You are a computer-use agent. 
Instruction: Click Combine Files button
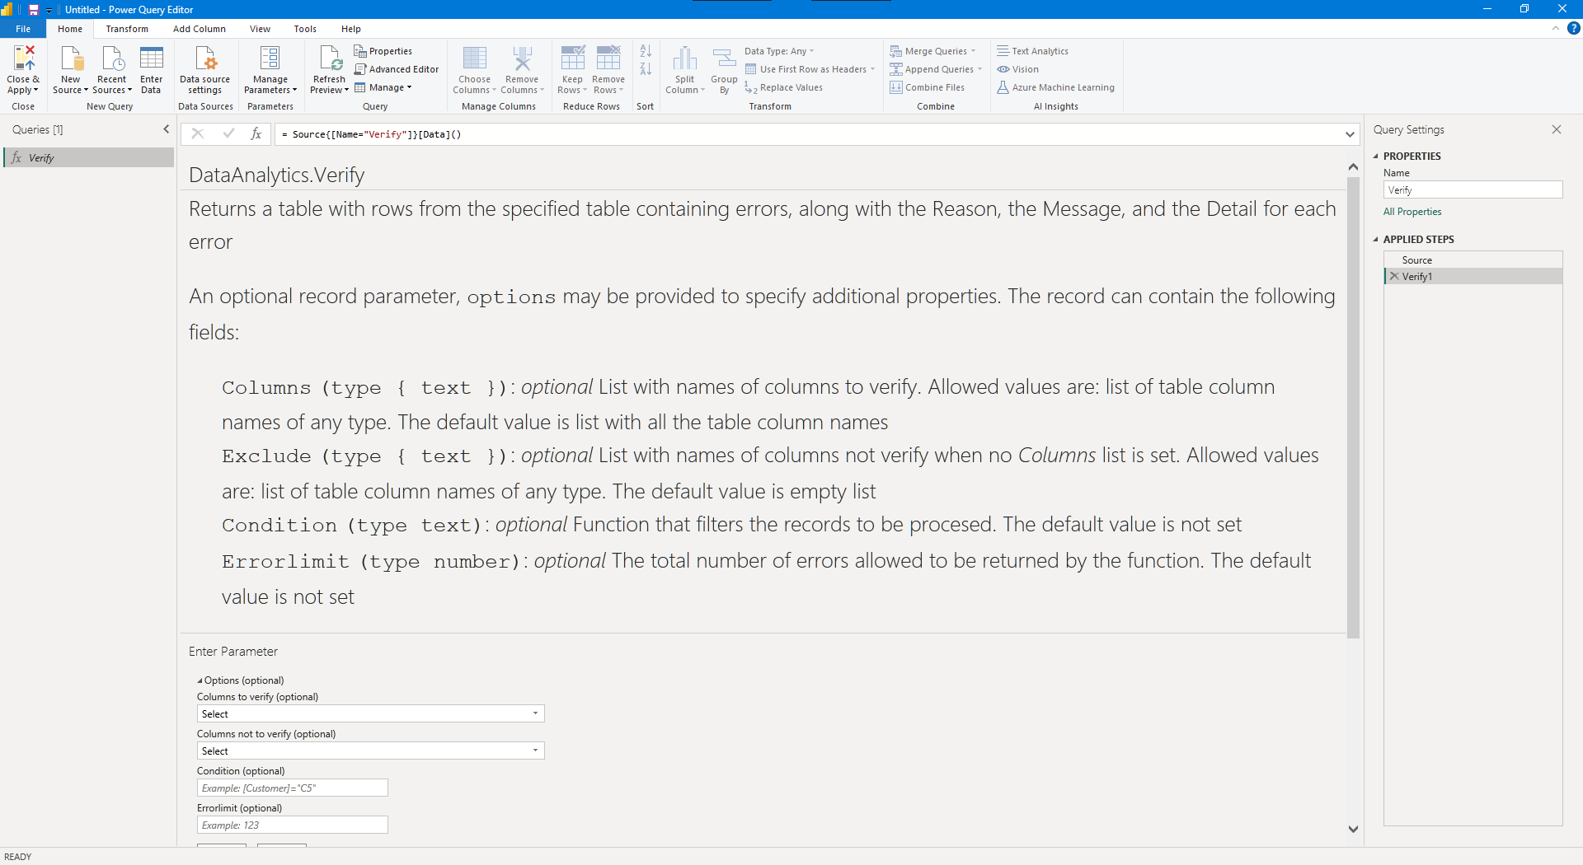click(928, 87)
